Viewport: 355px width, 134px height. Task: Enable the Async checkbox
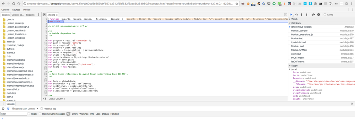[x=325, y=15]
